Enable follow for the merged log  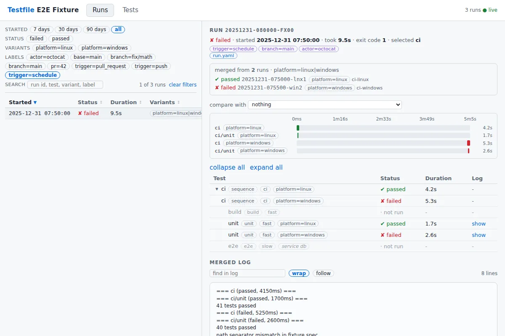point(323,273)
